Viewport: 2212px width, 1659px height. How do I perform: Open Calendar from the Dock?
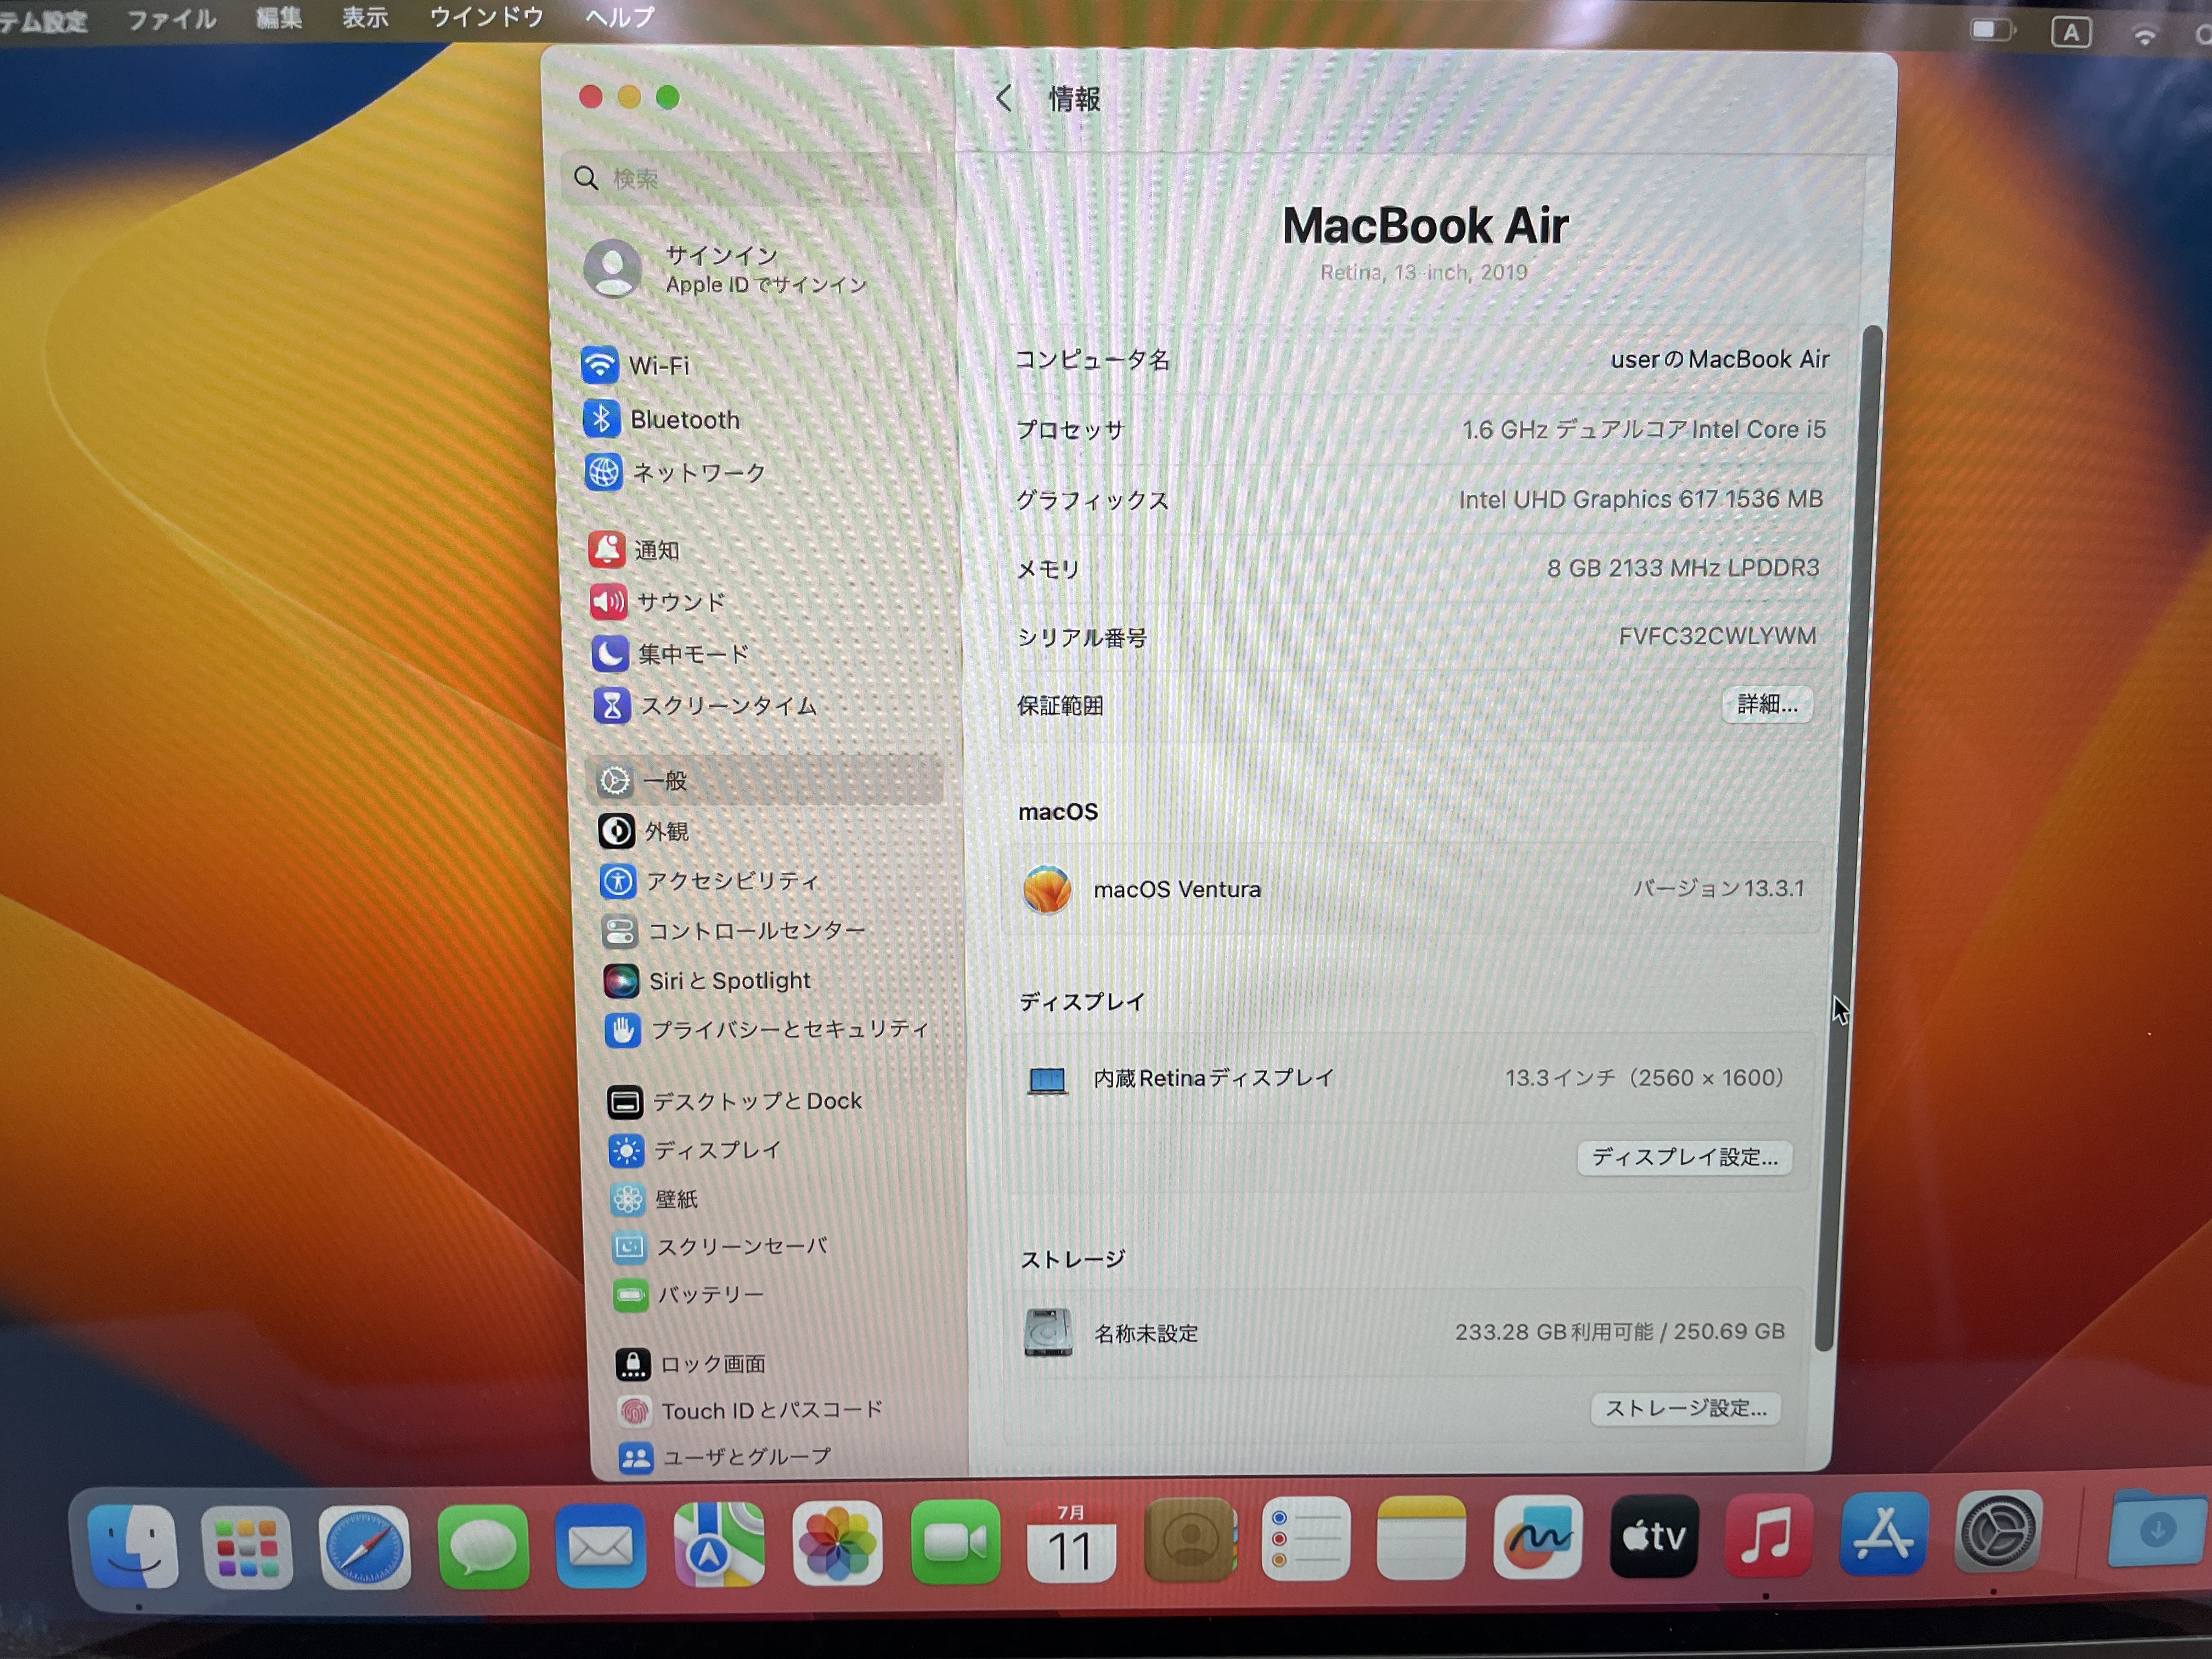(x=1071, y=1541)
